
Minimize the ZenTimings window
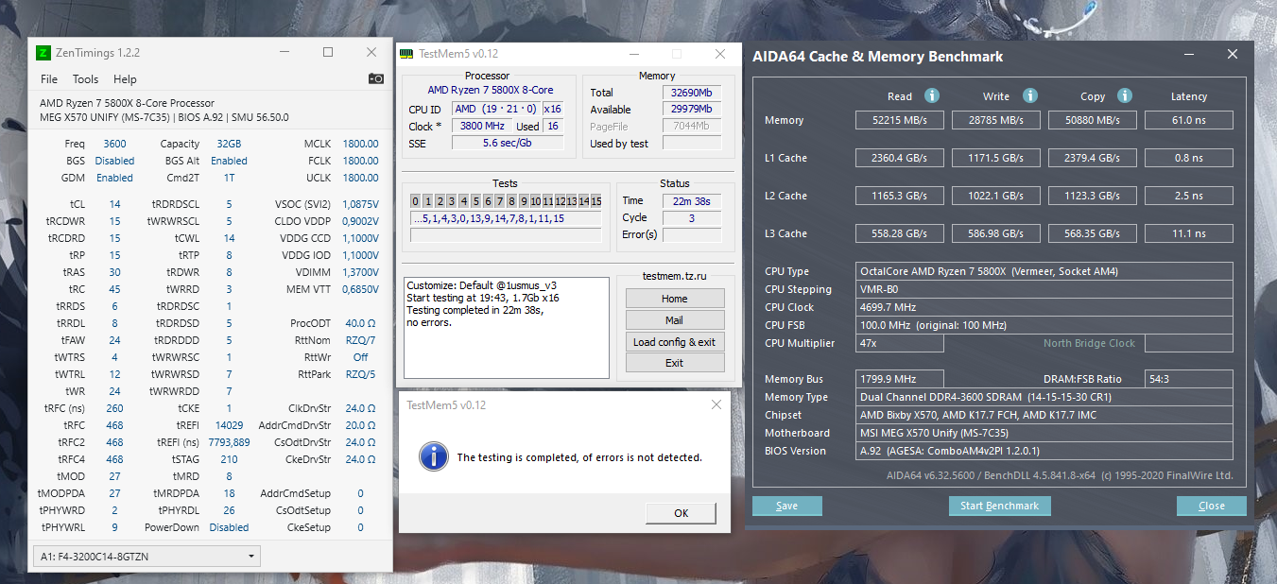coord(284,53)
